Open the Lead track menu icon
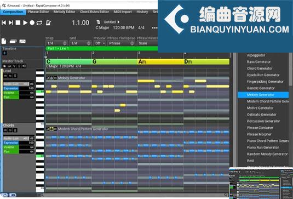 (15, 76)
